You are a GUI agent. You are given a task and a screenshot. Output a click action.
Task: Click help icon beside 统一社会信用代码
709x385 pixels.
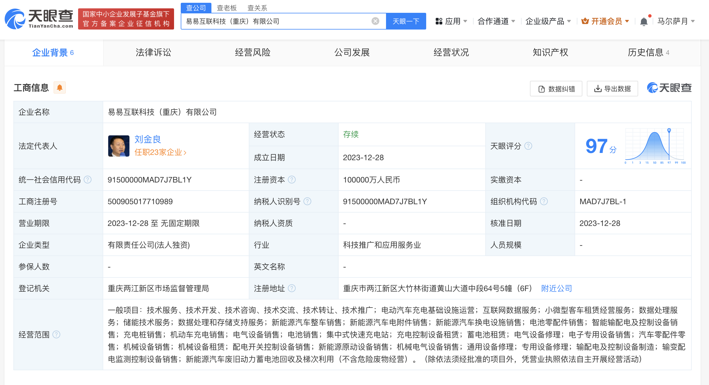[x=88, y=180]
